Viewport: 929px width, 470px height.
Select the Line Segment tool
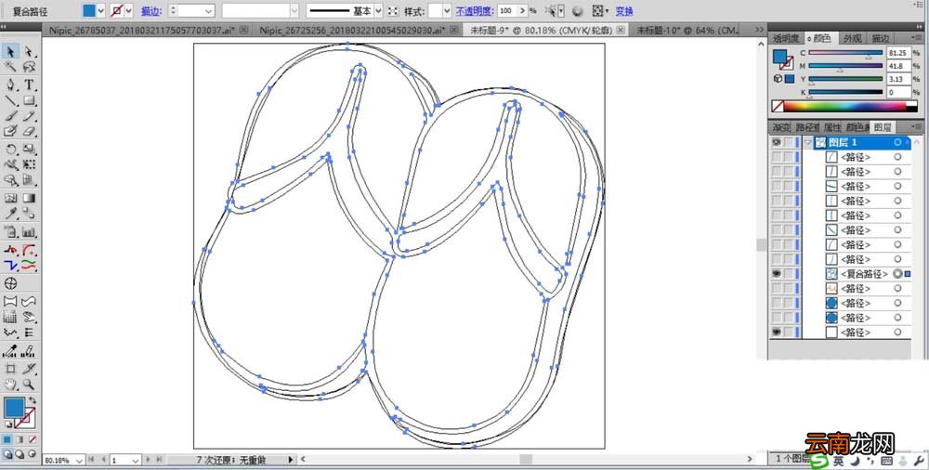coord(10,100)
